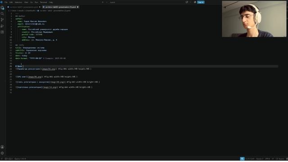Open the Search view in activity bar
288x162 pixels.
[x=2, y=14]
